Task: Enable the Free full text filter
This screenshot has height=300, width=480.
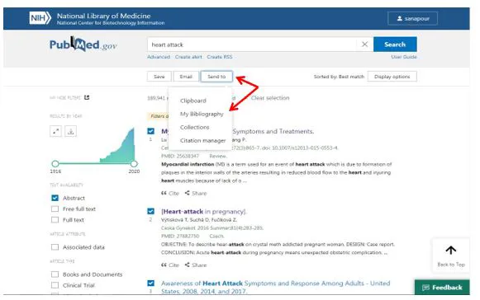Action: [x=55, y=209]
